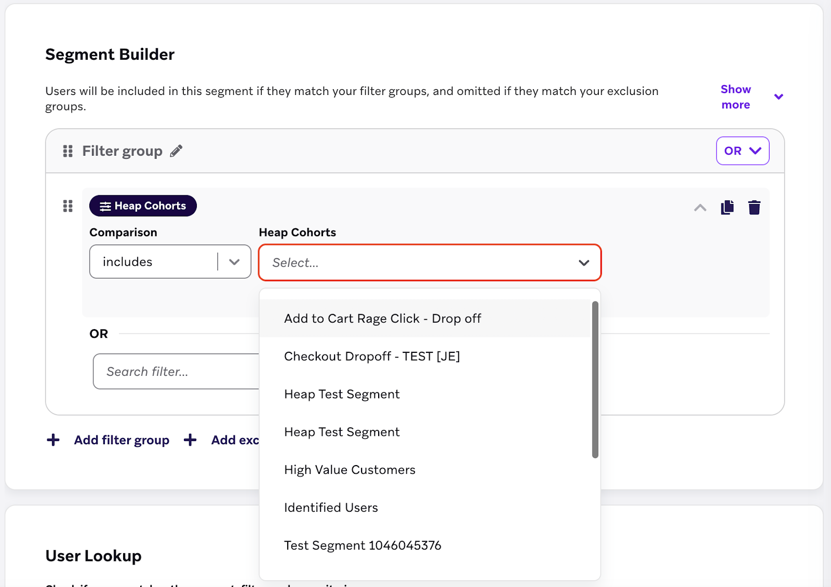
Task: Collapse the Heap Cohorts filter row
Action: [700, 208]
